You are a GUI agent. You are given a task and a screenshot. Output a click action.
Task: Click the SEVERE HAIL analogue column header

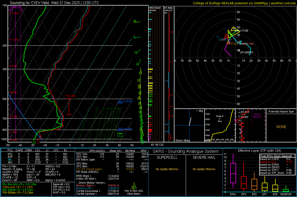(204, 157)
